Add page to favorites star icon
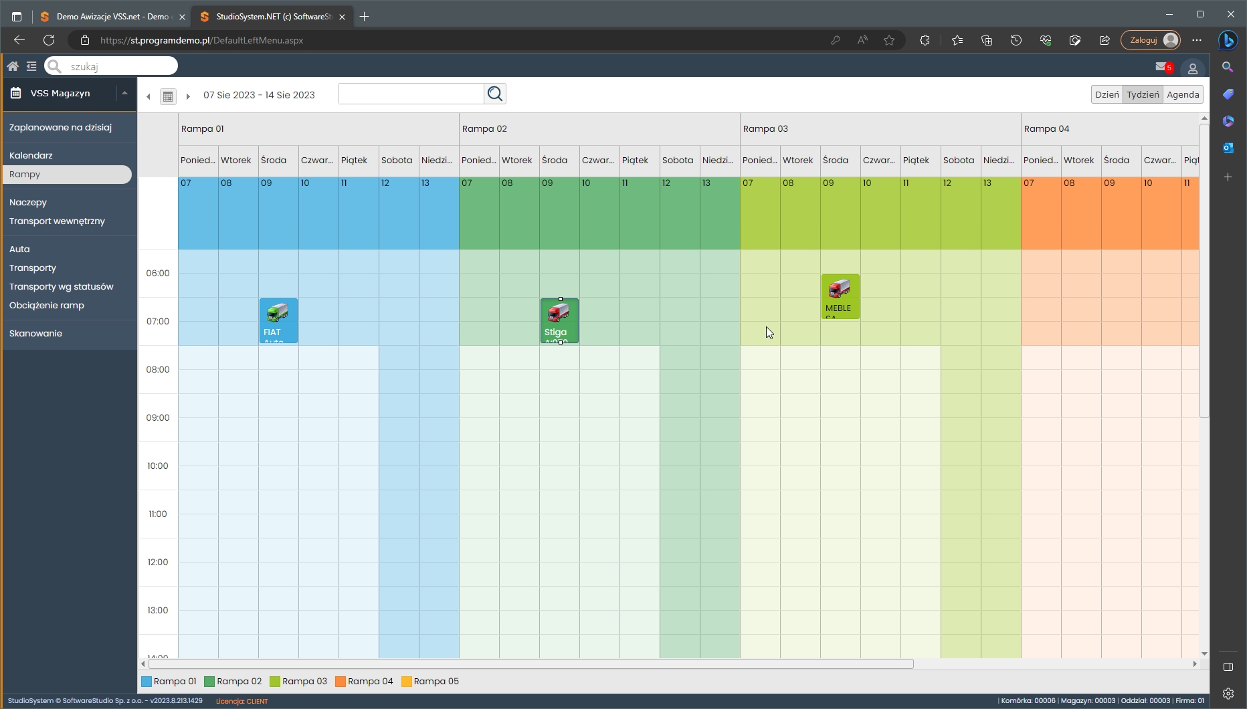Viewport: 1247px width, 709px height. [889, 40]
